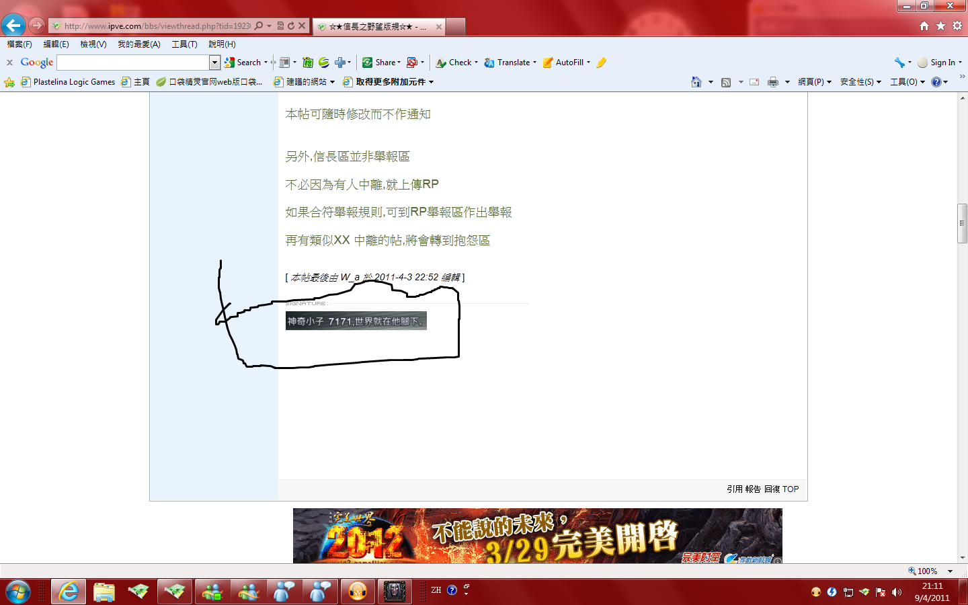Open the Share button on Google Toolbar

click(381, 63)
